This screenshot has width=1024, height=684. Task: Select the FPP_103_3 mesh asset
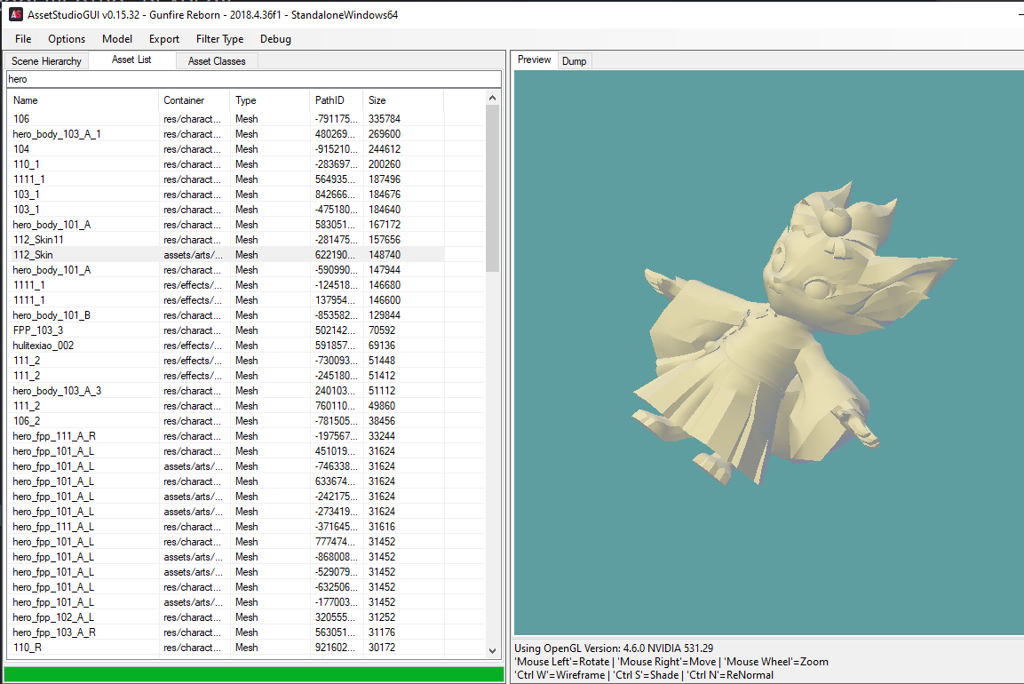click(38, 330)
